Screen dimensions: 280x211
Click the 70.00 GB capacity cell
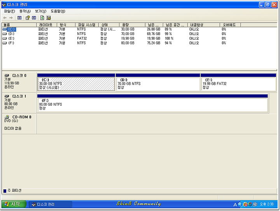tap(128, 34)
